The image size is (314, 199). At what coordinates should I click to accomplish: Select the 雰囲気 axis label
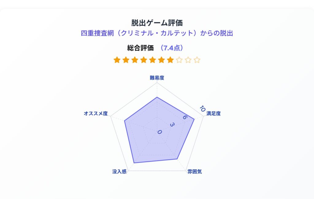[x=195, y=172]
